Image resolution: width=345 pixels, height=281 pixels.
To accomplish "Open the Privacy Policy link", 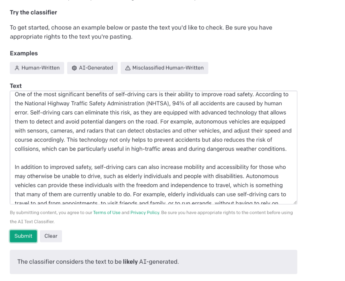I will [145, 213].
